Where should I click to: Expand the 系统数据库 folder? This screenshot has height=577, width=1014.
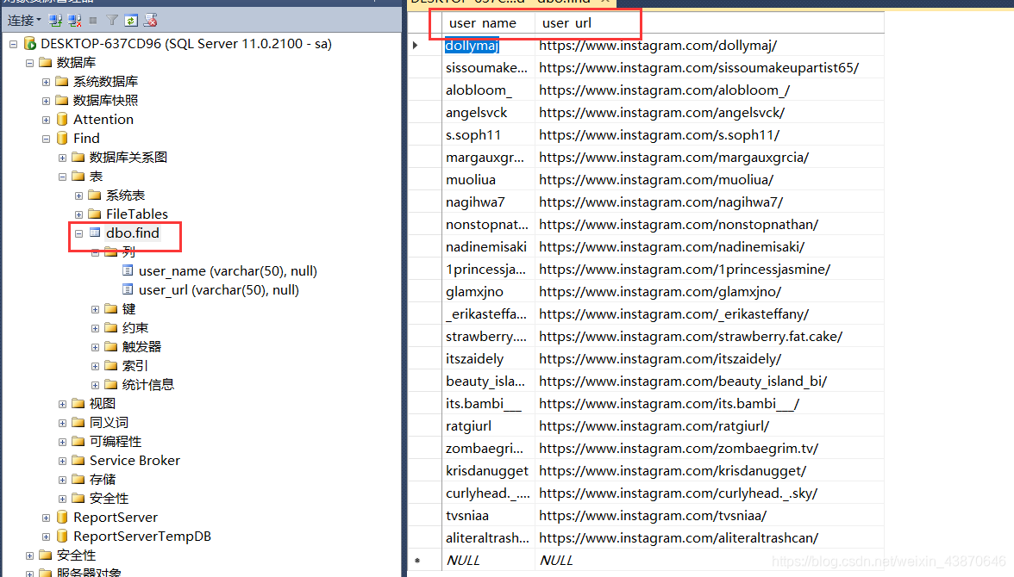click(x=46, y=82)
